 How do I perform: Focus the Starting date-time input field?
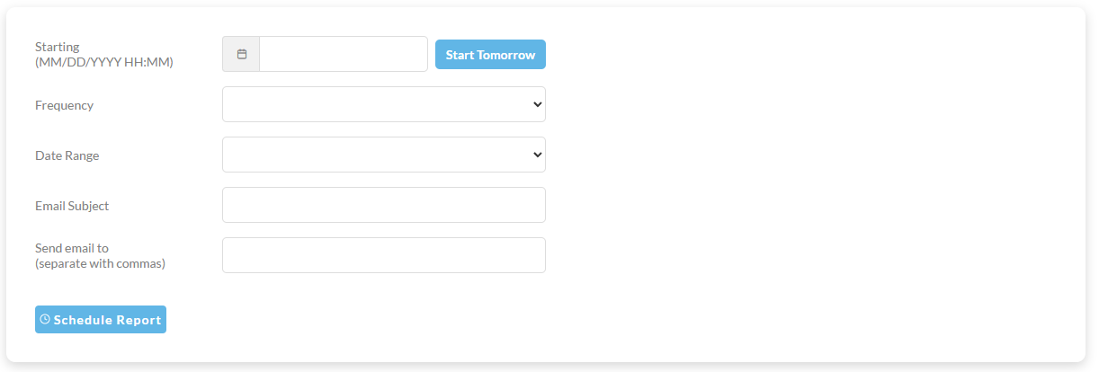coord(344,54)
